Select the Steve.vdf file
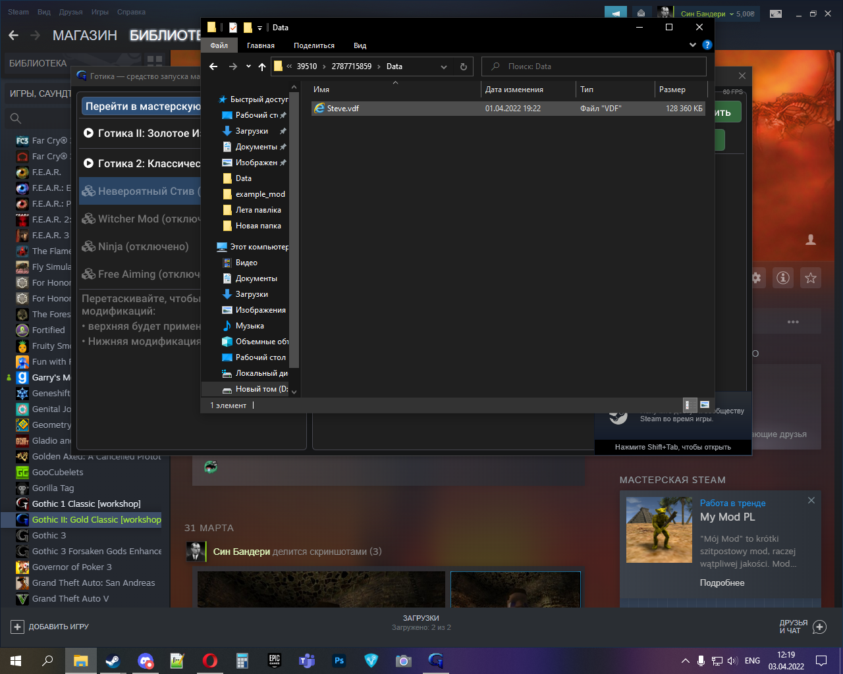The image size is (843, 674). [508, 109]
